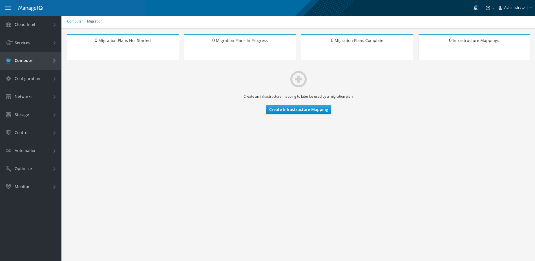535x261 pixels.
Task: Open the Administrator user dropdown
Action: [515, 8]
